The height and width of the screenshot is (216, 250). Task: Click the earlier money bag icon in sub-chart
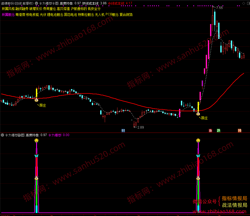click(36, 178)
